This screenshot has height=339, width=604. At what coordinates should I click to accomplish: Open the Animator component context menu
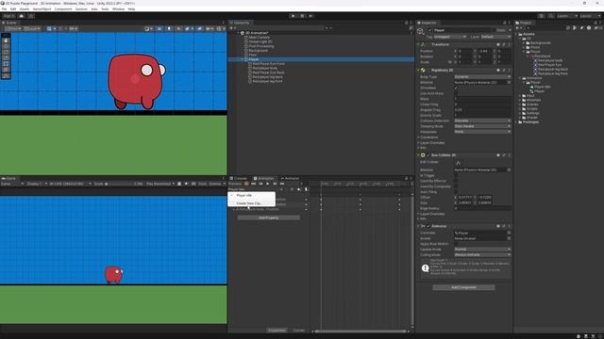(x=510, y=226)
